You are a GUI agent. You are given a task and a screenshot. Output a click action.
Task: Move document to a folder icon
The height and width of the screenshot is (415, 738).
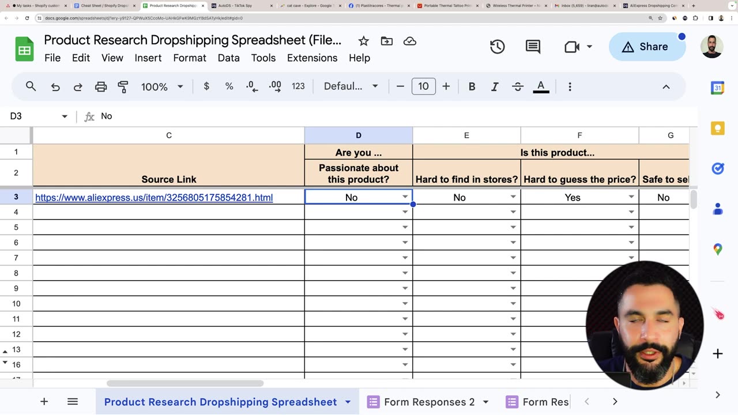click(387, 41)
